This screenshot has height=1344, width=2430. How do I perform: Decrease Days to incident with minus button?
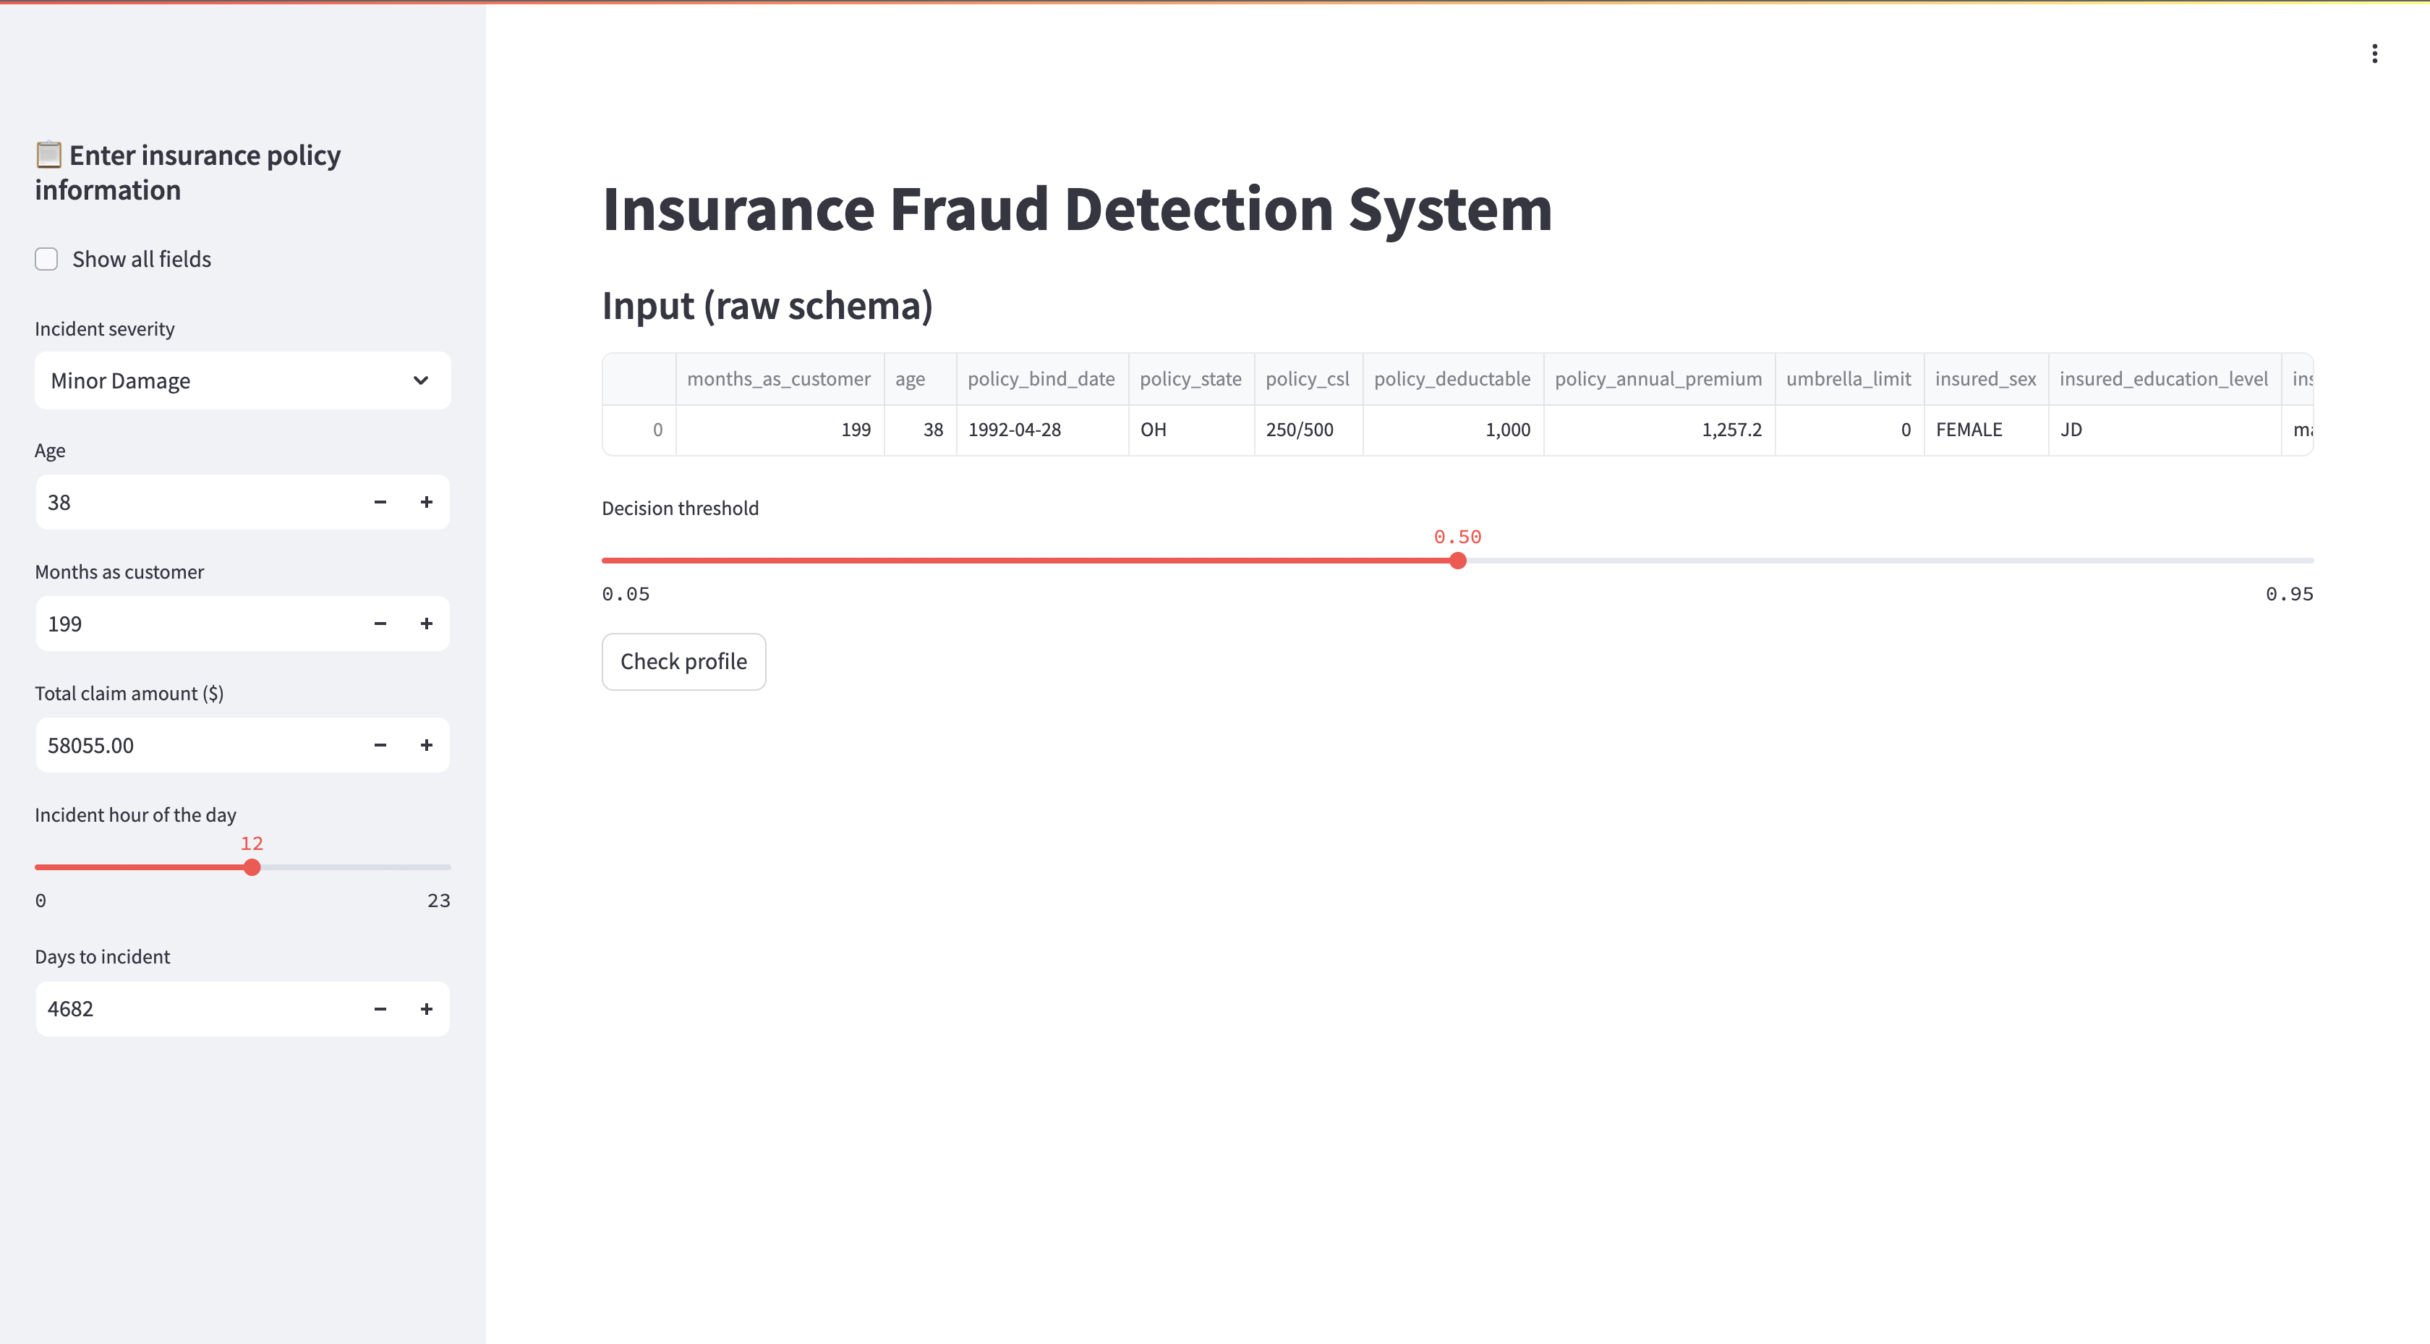tap(380, 1008)
